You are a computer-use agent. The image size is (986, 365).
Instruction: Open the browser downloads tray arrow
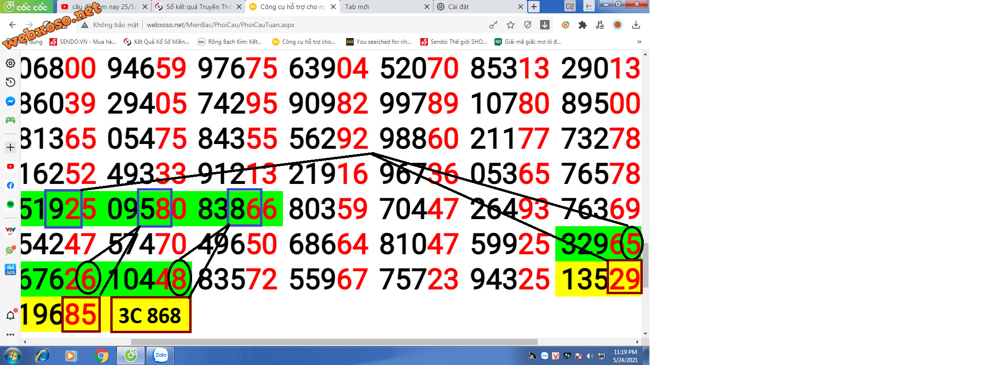pyautogui.click(x=636, y=25)
